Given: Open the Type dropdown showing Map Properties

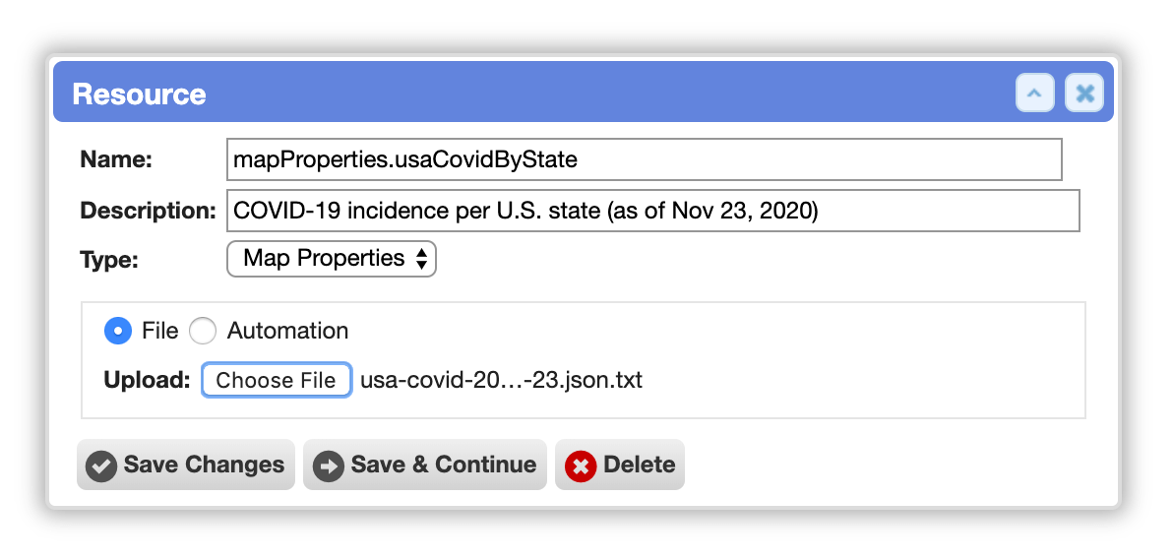Looking at the screenshot, I should tap(332, 259).
